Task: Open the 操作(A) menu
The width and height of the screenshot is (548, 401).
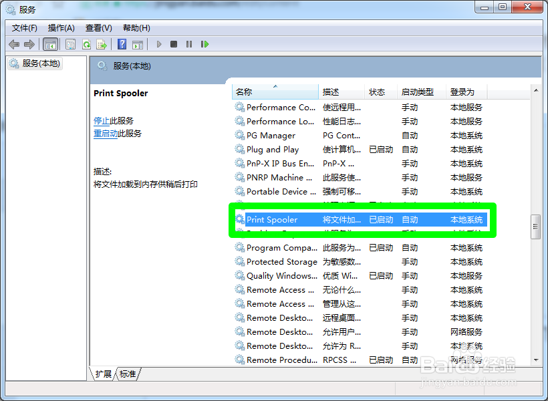Action: (61, 27)
